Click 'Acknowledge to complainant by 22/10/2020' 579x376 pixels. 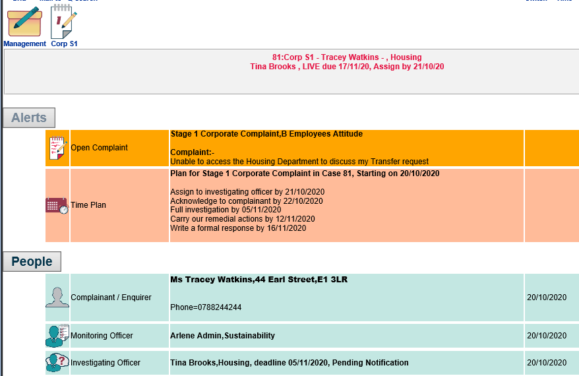[246, 201]
